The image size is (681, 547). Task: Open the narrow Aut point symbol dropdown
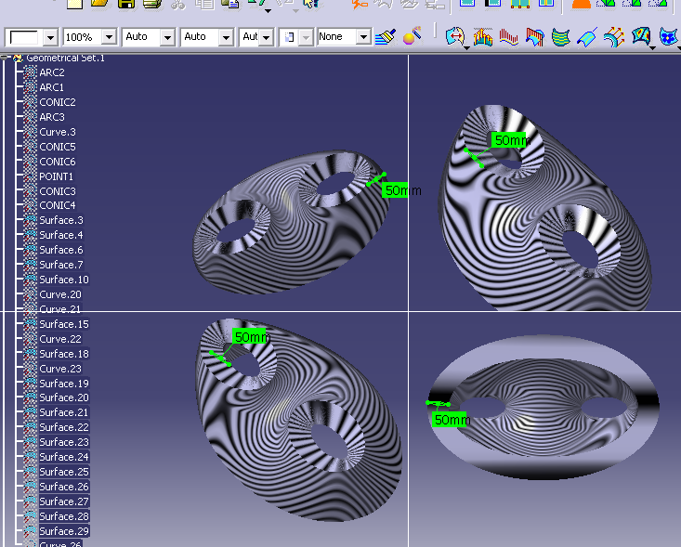267,37
